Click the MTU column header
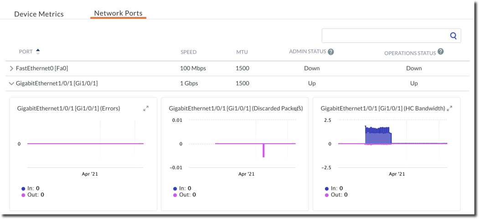The image size is (479, 219). 242,52
